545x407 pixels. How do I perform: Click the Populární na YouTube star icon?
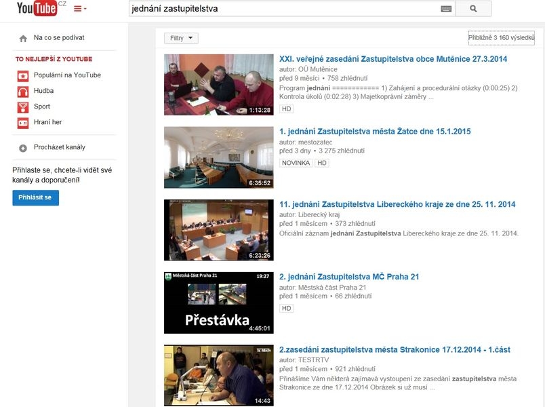(x=23, y=75)
